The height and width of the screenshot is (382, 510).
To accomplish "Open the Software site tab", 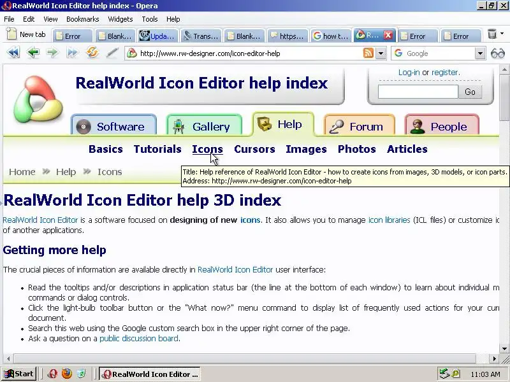I will coord(113,125).
